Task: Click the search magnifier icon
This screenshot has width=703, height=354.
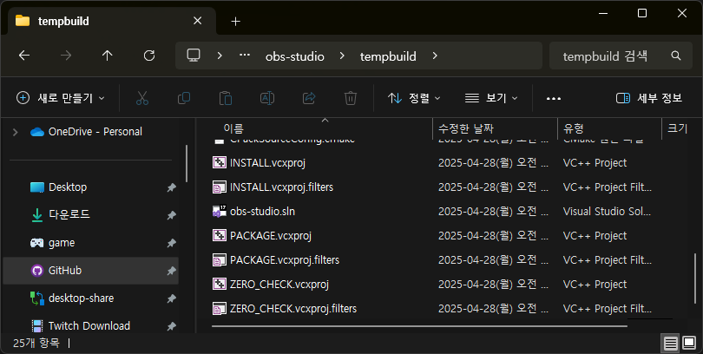Action: point(675,56)
